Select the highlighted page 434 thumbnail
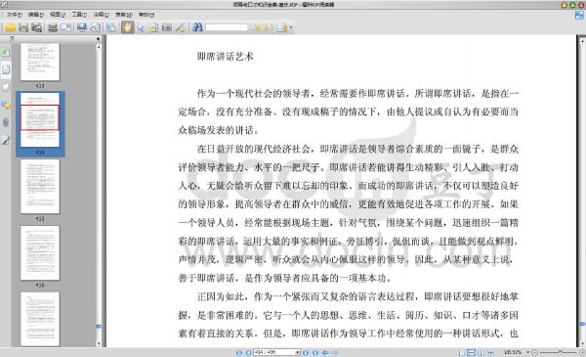The width and height of the screenshot is (586, 357). 40,119
